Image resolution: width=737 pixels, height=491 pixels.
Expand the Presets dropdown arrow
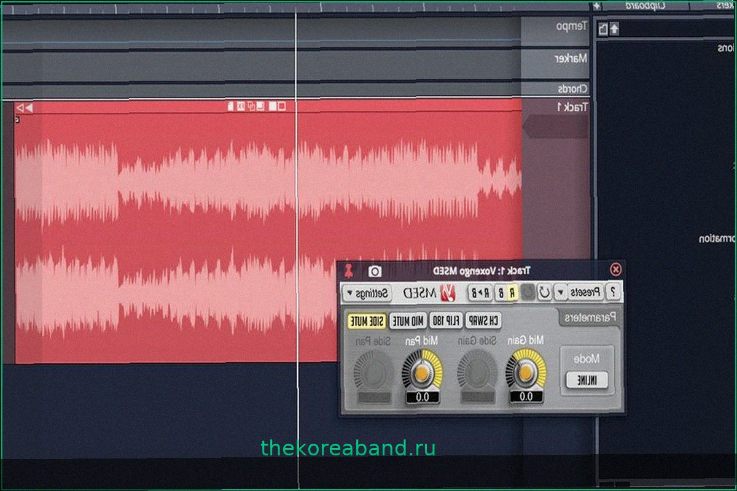[560, 293]
